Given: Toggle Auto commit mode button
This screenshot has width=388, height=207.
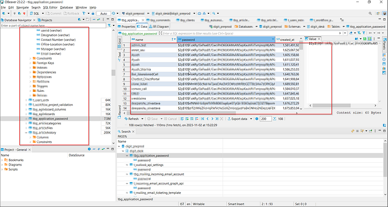Looking at the screenshot, I should (104, 14).
